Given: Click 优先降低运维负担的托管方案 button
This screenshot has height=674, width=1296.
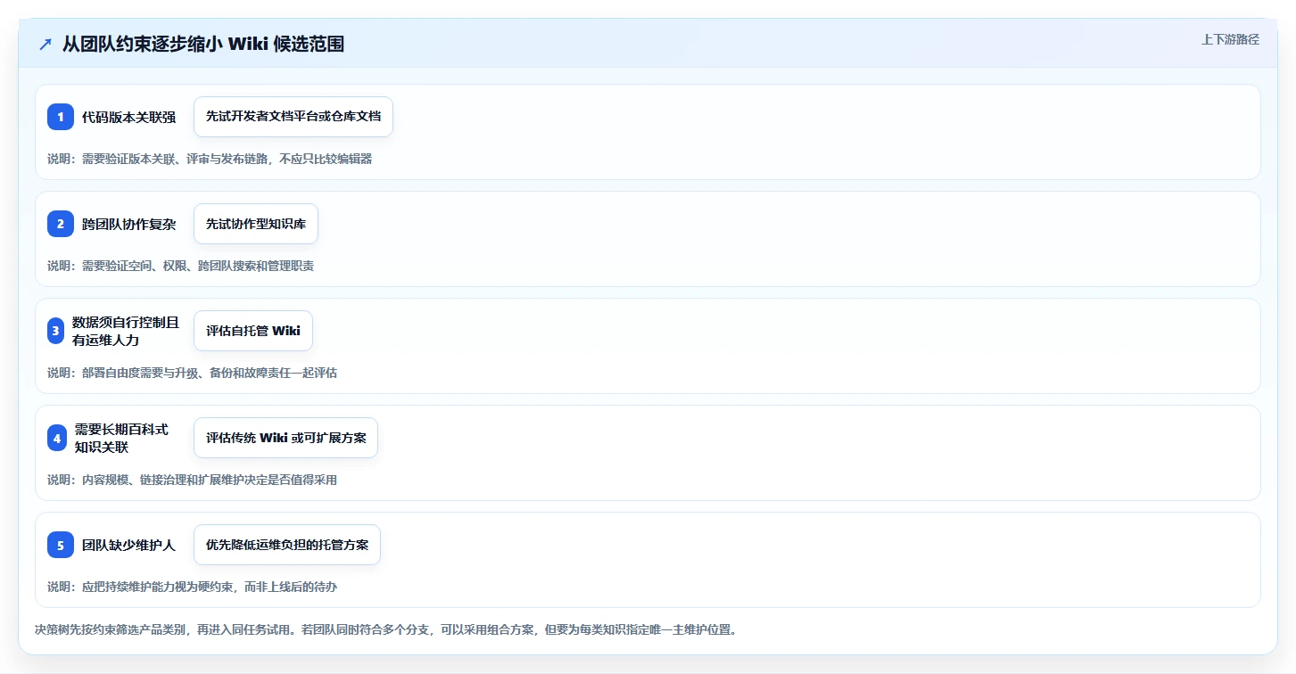Looking at the screenshot, I should 287,545.
